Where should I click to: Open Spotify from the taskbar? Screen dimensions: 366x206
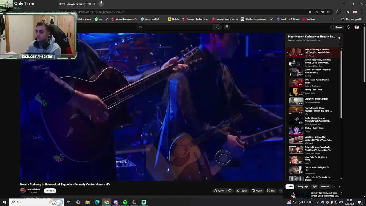(125, 202)
